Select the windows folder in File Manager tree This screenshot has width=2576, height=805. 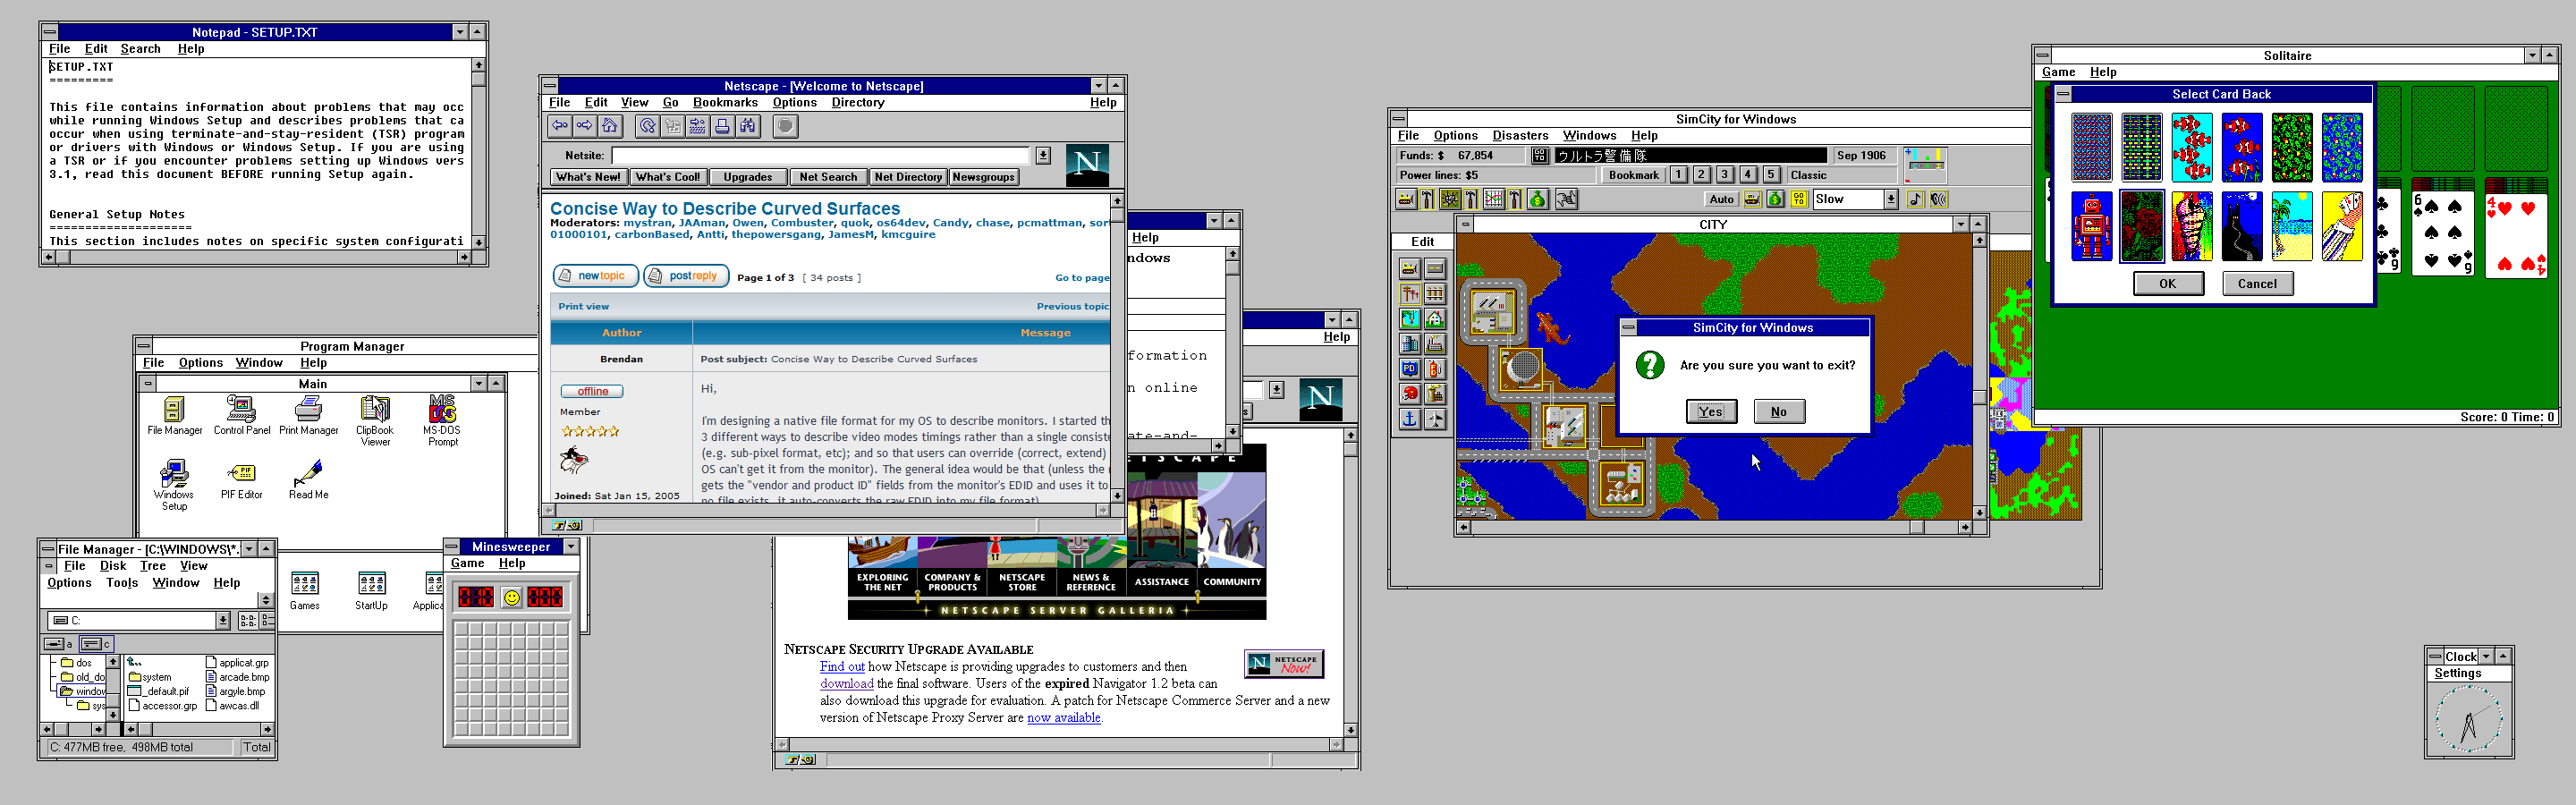point(82,691)
